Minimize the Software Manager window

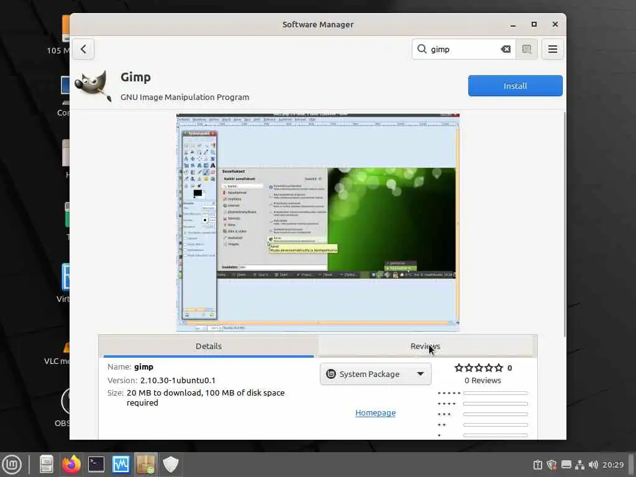pos(513,24)
